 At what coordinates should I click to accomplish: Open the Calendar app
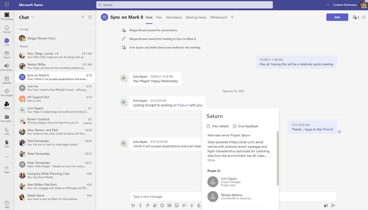7,80
